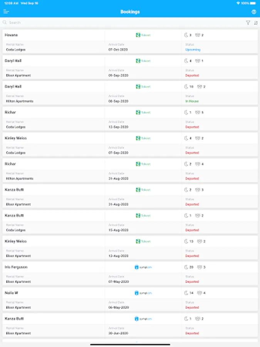Tap the Hilton Apartments rental under Daryl Hall

[20, 101]
